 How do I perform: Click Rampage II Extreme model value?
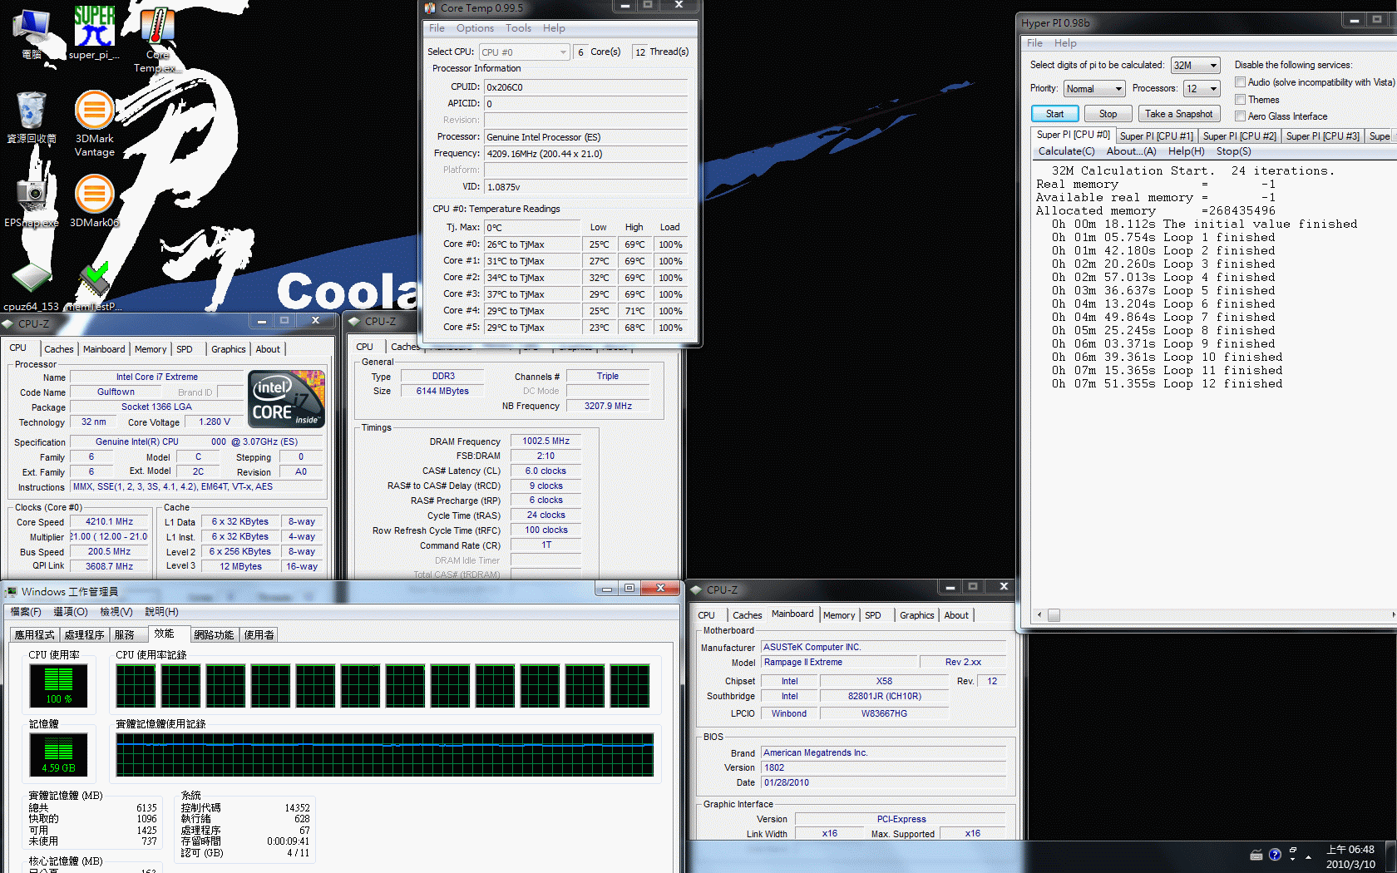click(840, 662)
